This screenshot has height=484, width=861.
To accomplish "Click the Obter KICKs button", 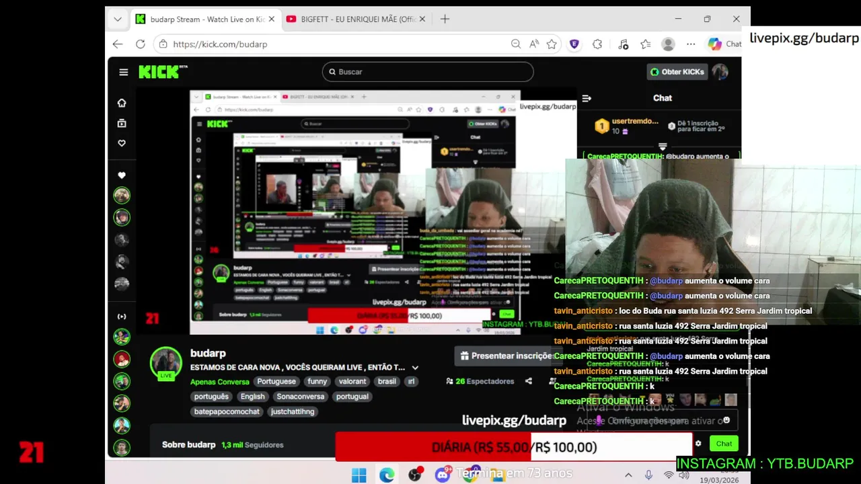I will [676, 72].
